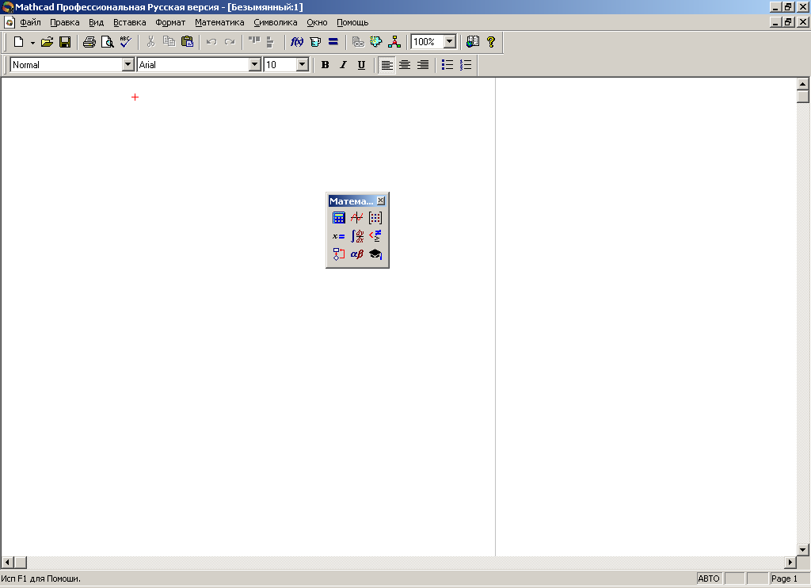This screenshot has width=811, height=588.
Task: Open the Помощь menu
Action: click(352, 22)
